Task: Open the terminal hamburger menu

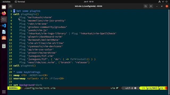Action: tap(151, 6)
